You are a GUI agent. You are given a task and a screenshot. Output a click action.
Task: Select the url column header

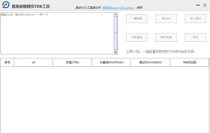coord(33,62)
